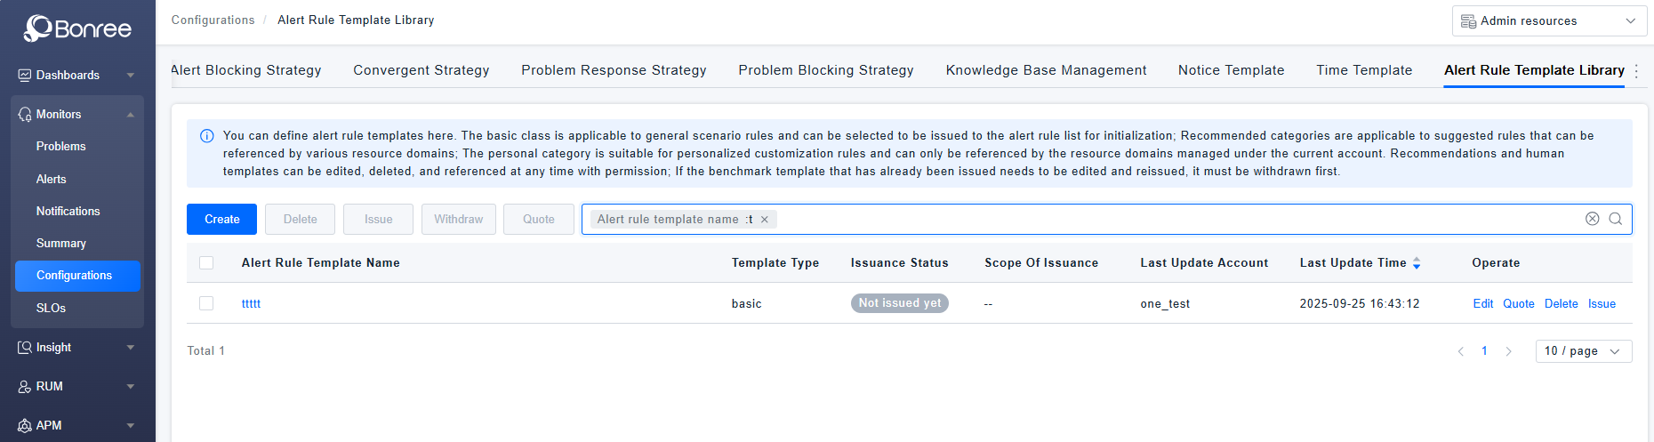Image resolution: width=1654 pixels, height=442 pixels.
Task: Open the Admin resources dropdown
Action: [x=1549, y=20]
